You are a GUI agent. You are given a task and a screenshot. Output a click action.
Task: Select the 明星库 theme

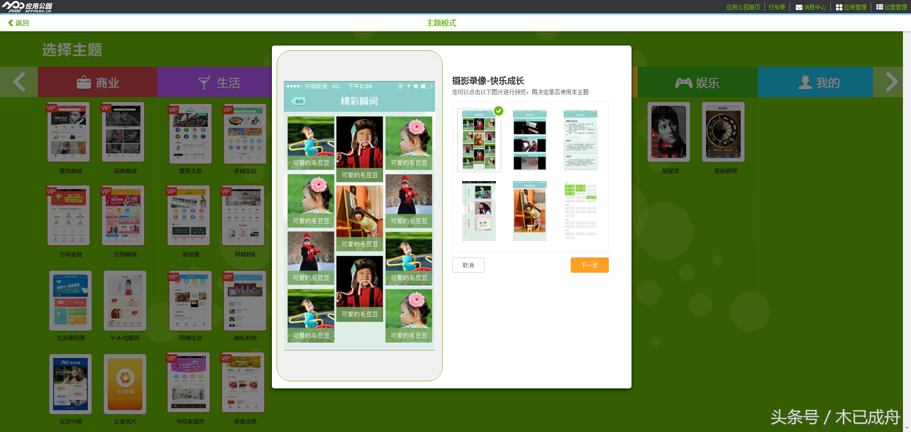[x=669, y=132]
